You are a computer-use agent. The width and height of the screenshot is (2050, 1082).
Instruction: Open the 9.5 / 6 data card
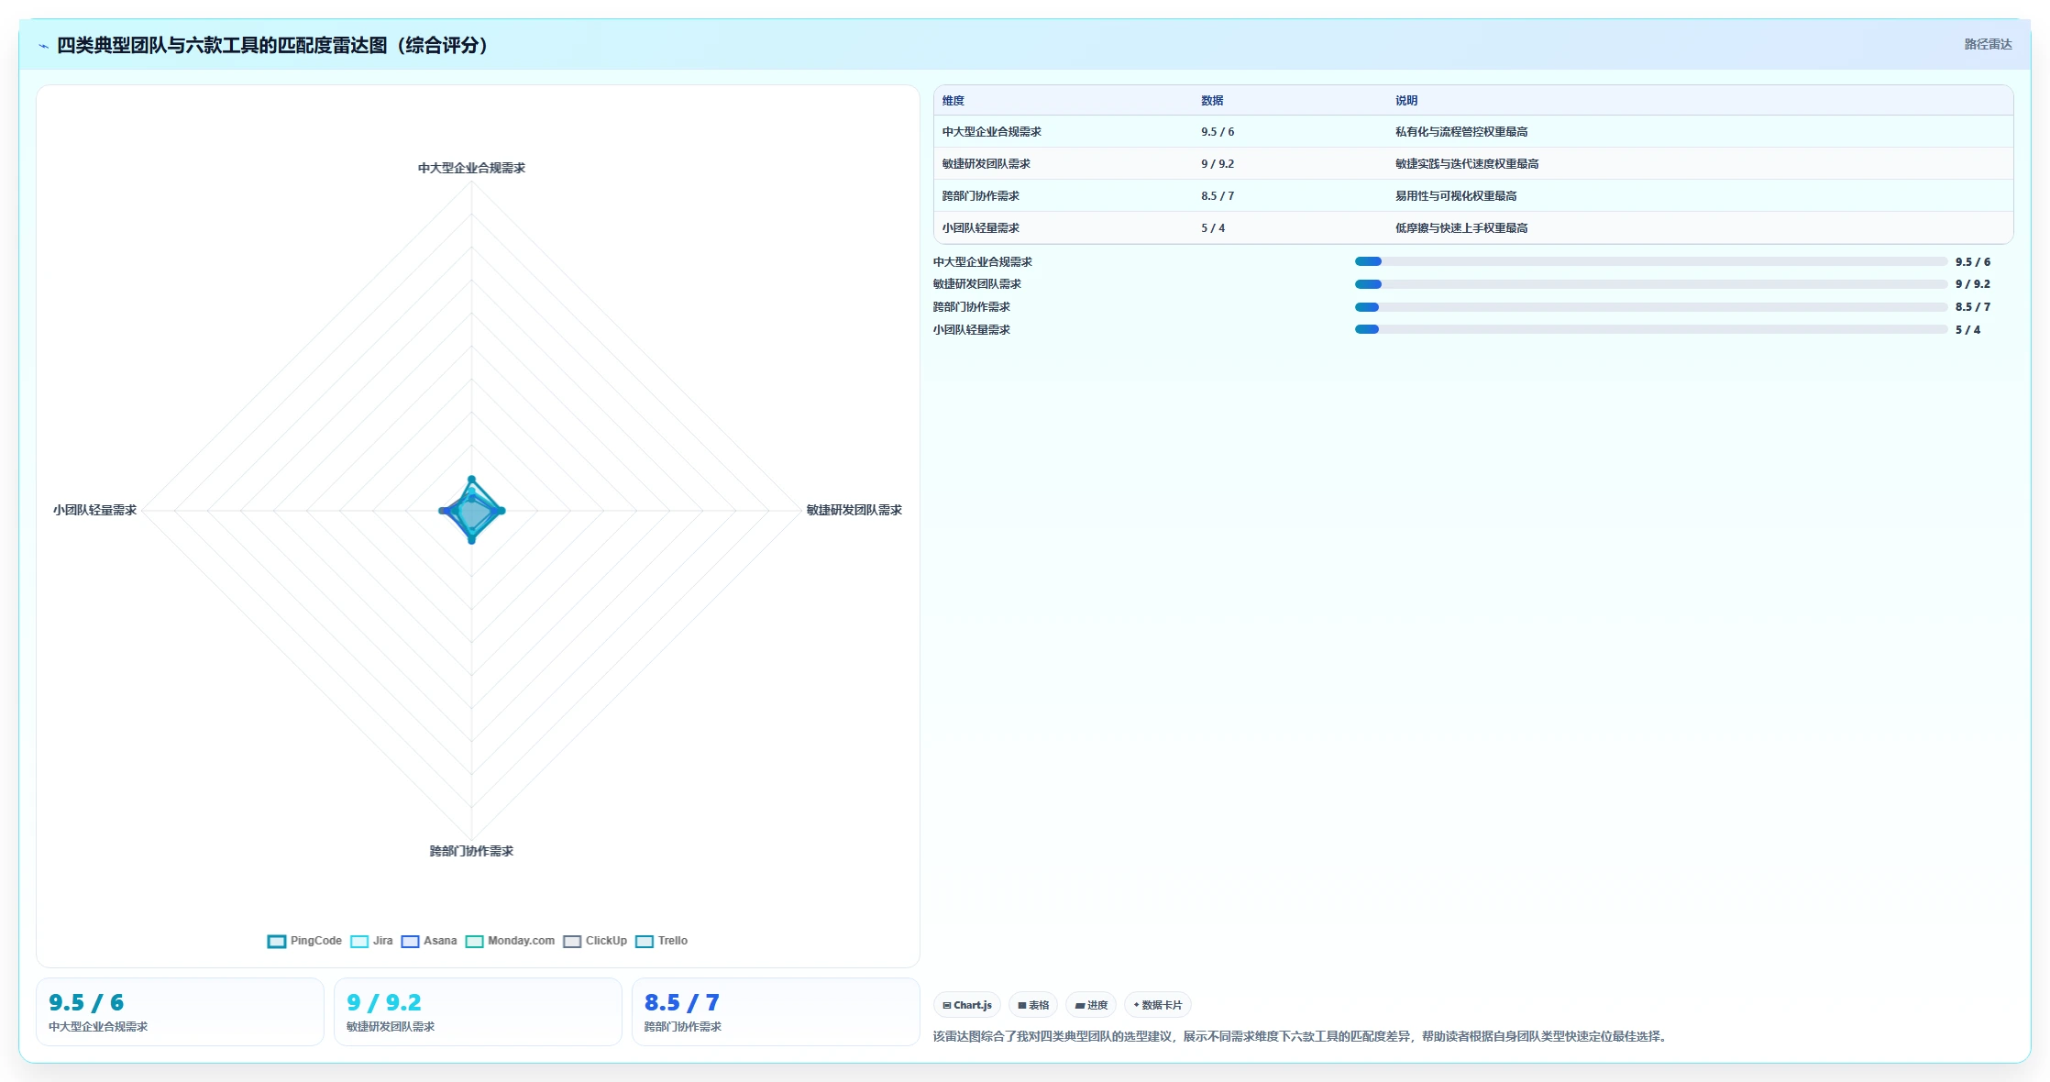(180, 1011)
